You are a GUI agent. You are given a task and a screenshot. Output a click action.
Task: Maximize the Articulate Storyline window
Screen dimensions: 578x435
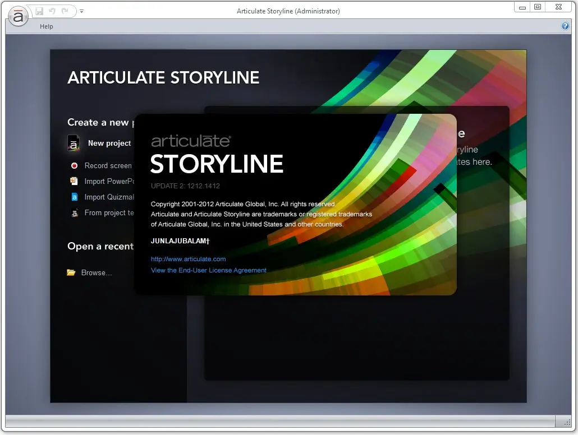tap(538, 7)
